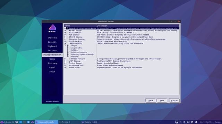Screen dimensions: 222x124
Task: Go Back to previous installer step
Action: [151, 101]
